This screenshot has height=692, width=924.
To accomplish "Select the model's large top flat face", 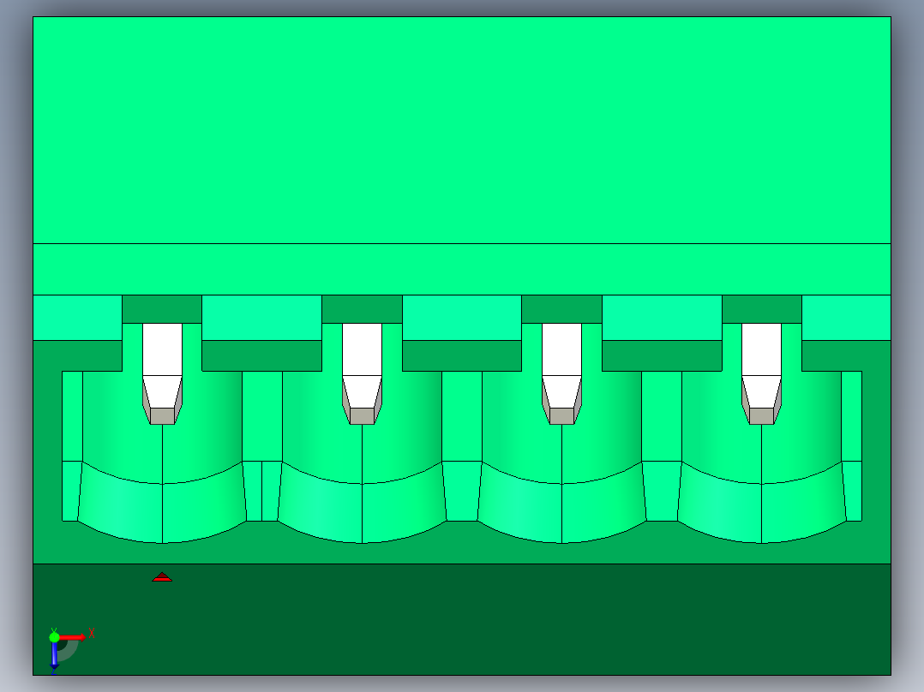I will [462, 130].
